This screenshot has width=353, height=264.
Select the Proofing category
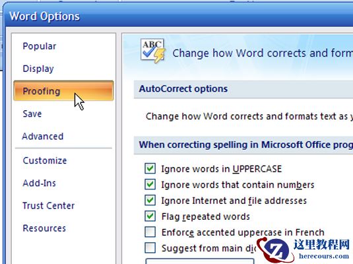[x=63, y=90]
